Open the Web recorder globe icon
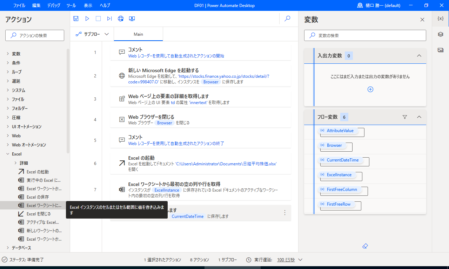Viewport: 449px width, 269px height. pos(121,19)
